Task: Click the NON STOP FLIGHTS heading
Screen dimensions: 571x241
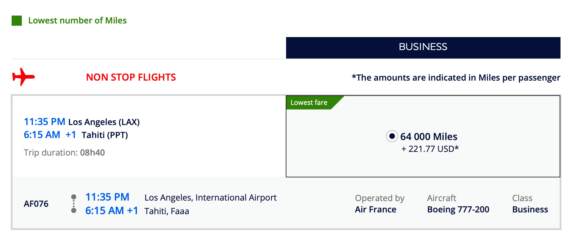Action: [x=131, y=77]
